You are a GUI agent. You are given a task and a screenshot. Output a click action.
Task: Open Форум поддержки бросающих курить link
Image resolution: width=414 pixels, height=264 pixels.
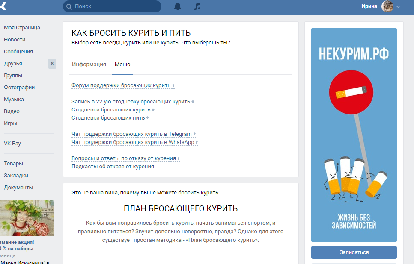[121, 85]
